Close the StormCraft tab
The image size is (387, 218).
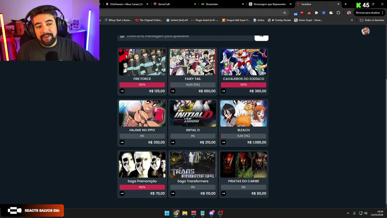click(x=195, y=4)
